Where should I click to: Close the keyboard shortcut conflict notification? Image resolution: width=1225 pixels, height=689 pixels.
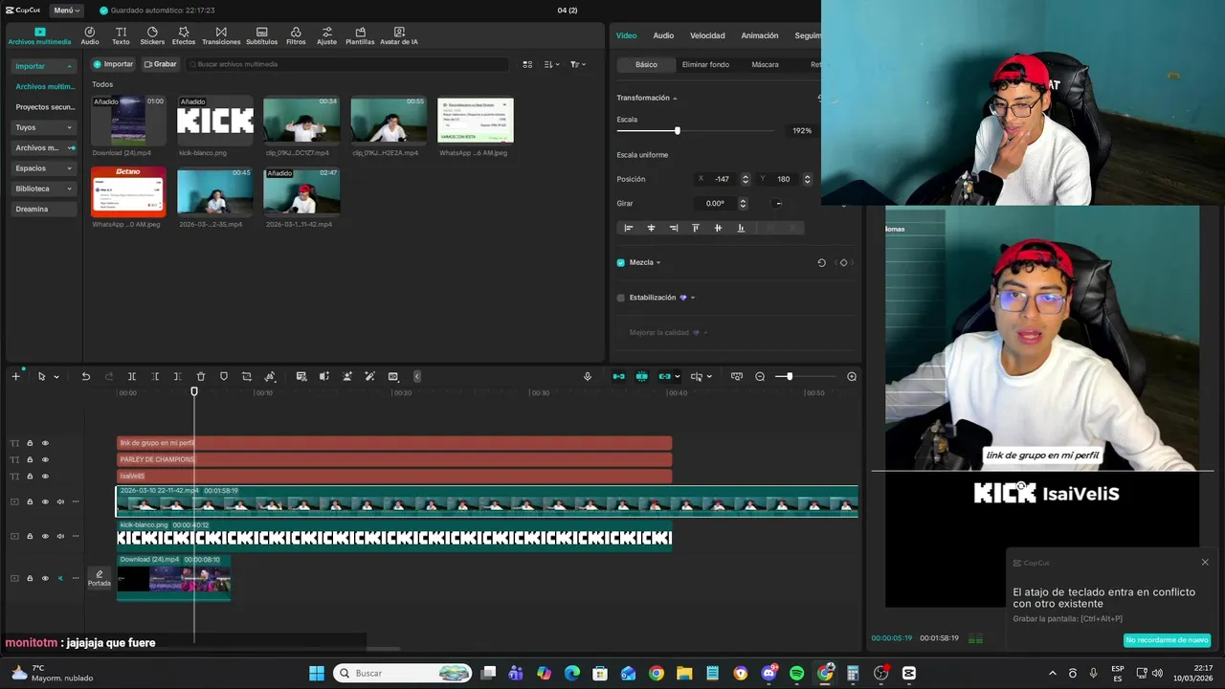[1205, 563]
